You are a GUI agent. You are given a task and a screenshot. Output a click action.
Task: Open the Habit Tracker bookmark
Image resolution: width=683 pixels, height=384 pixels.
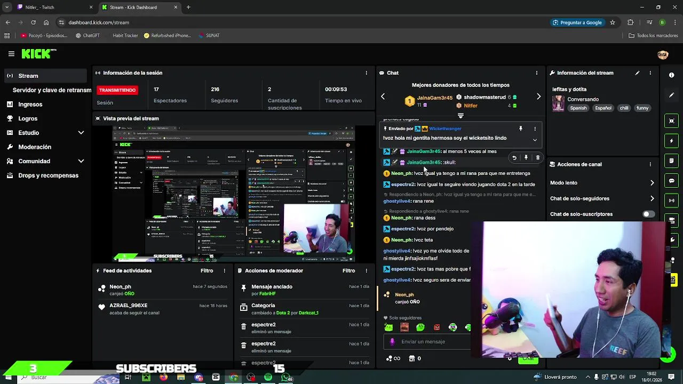[x=125, y=36]
